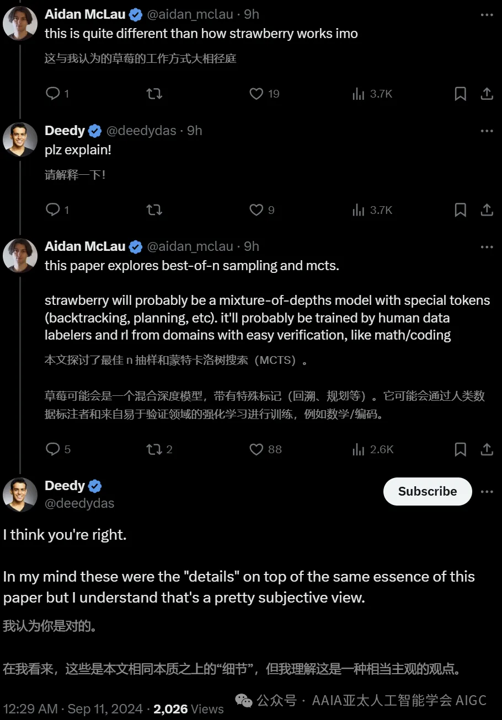
Task: Open more options on Aidan's first tweet
Action: tap(487, 14)
